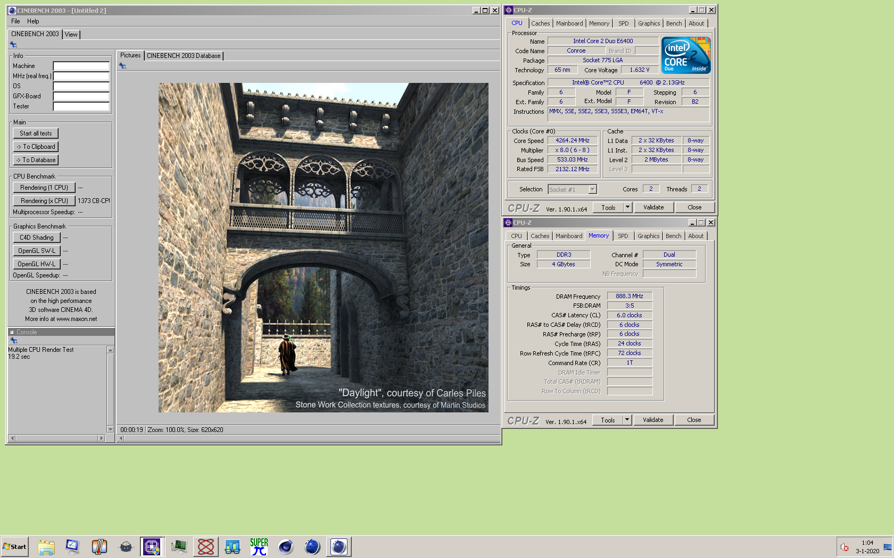Open Graphics tab in upper CPU-Z window
Viewport: 894px width, 558px height.
point(649,23)
